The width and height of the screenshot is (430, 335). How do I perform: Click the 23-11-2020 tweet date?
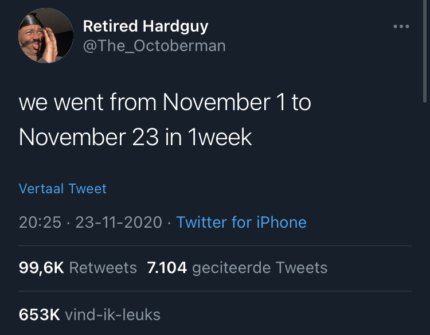point(119,222)
